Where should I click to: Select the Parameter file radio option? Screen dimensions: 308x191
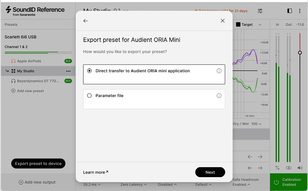click(x=89, y=96)
